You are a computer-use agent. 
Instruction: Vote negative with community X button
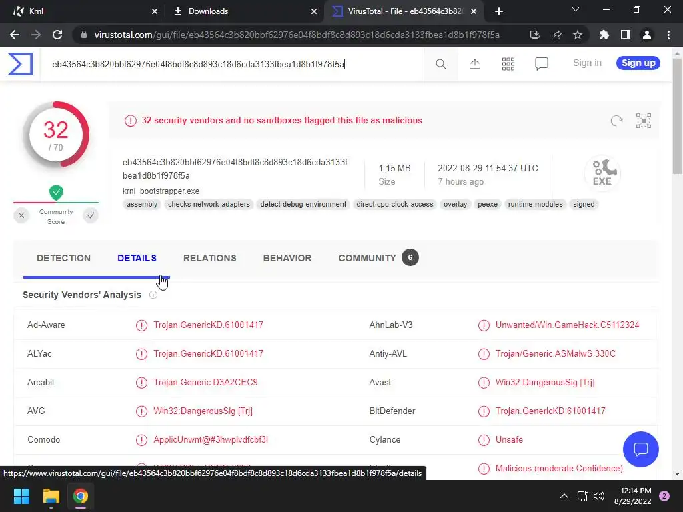(21, 215)
